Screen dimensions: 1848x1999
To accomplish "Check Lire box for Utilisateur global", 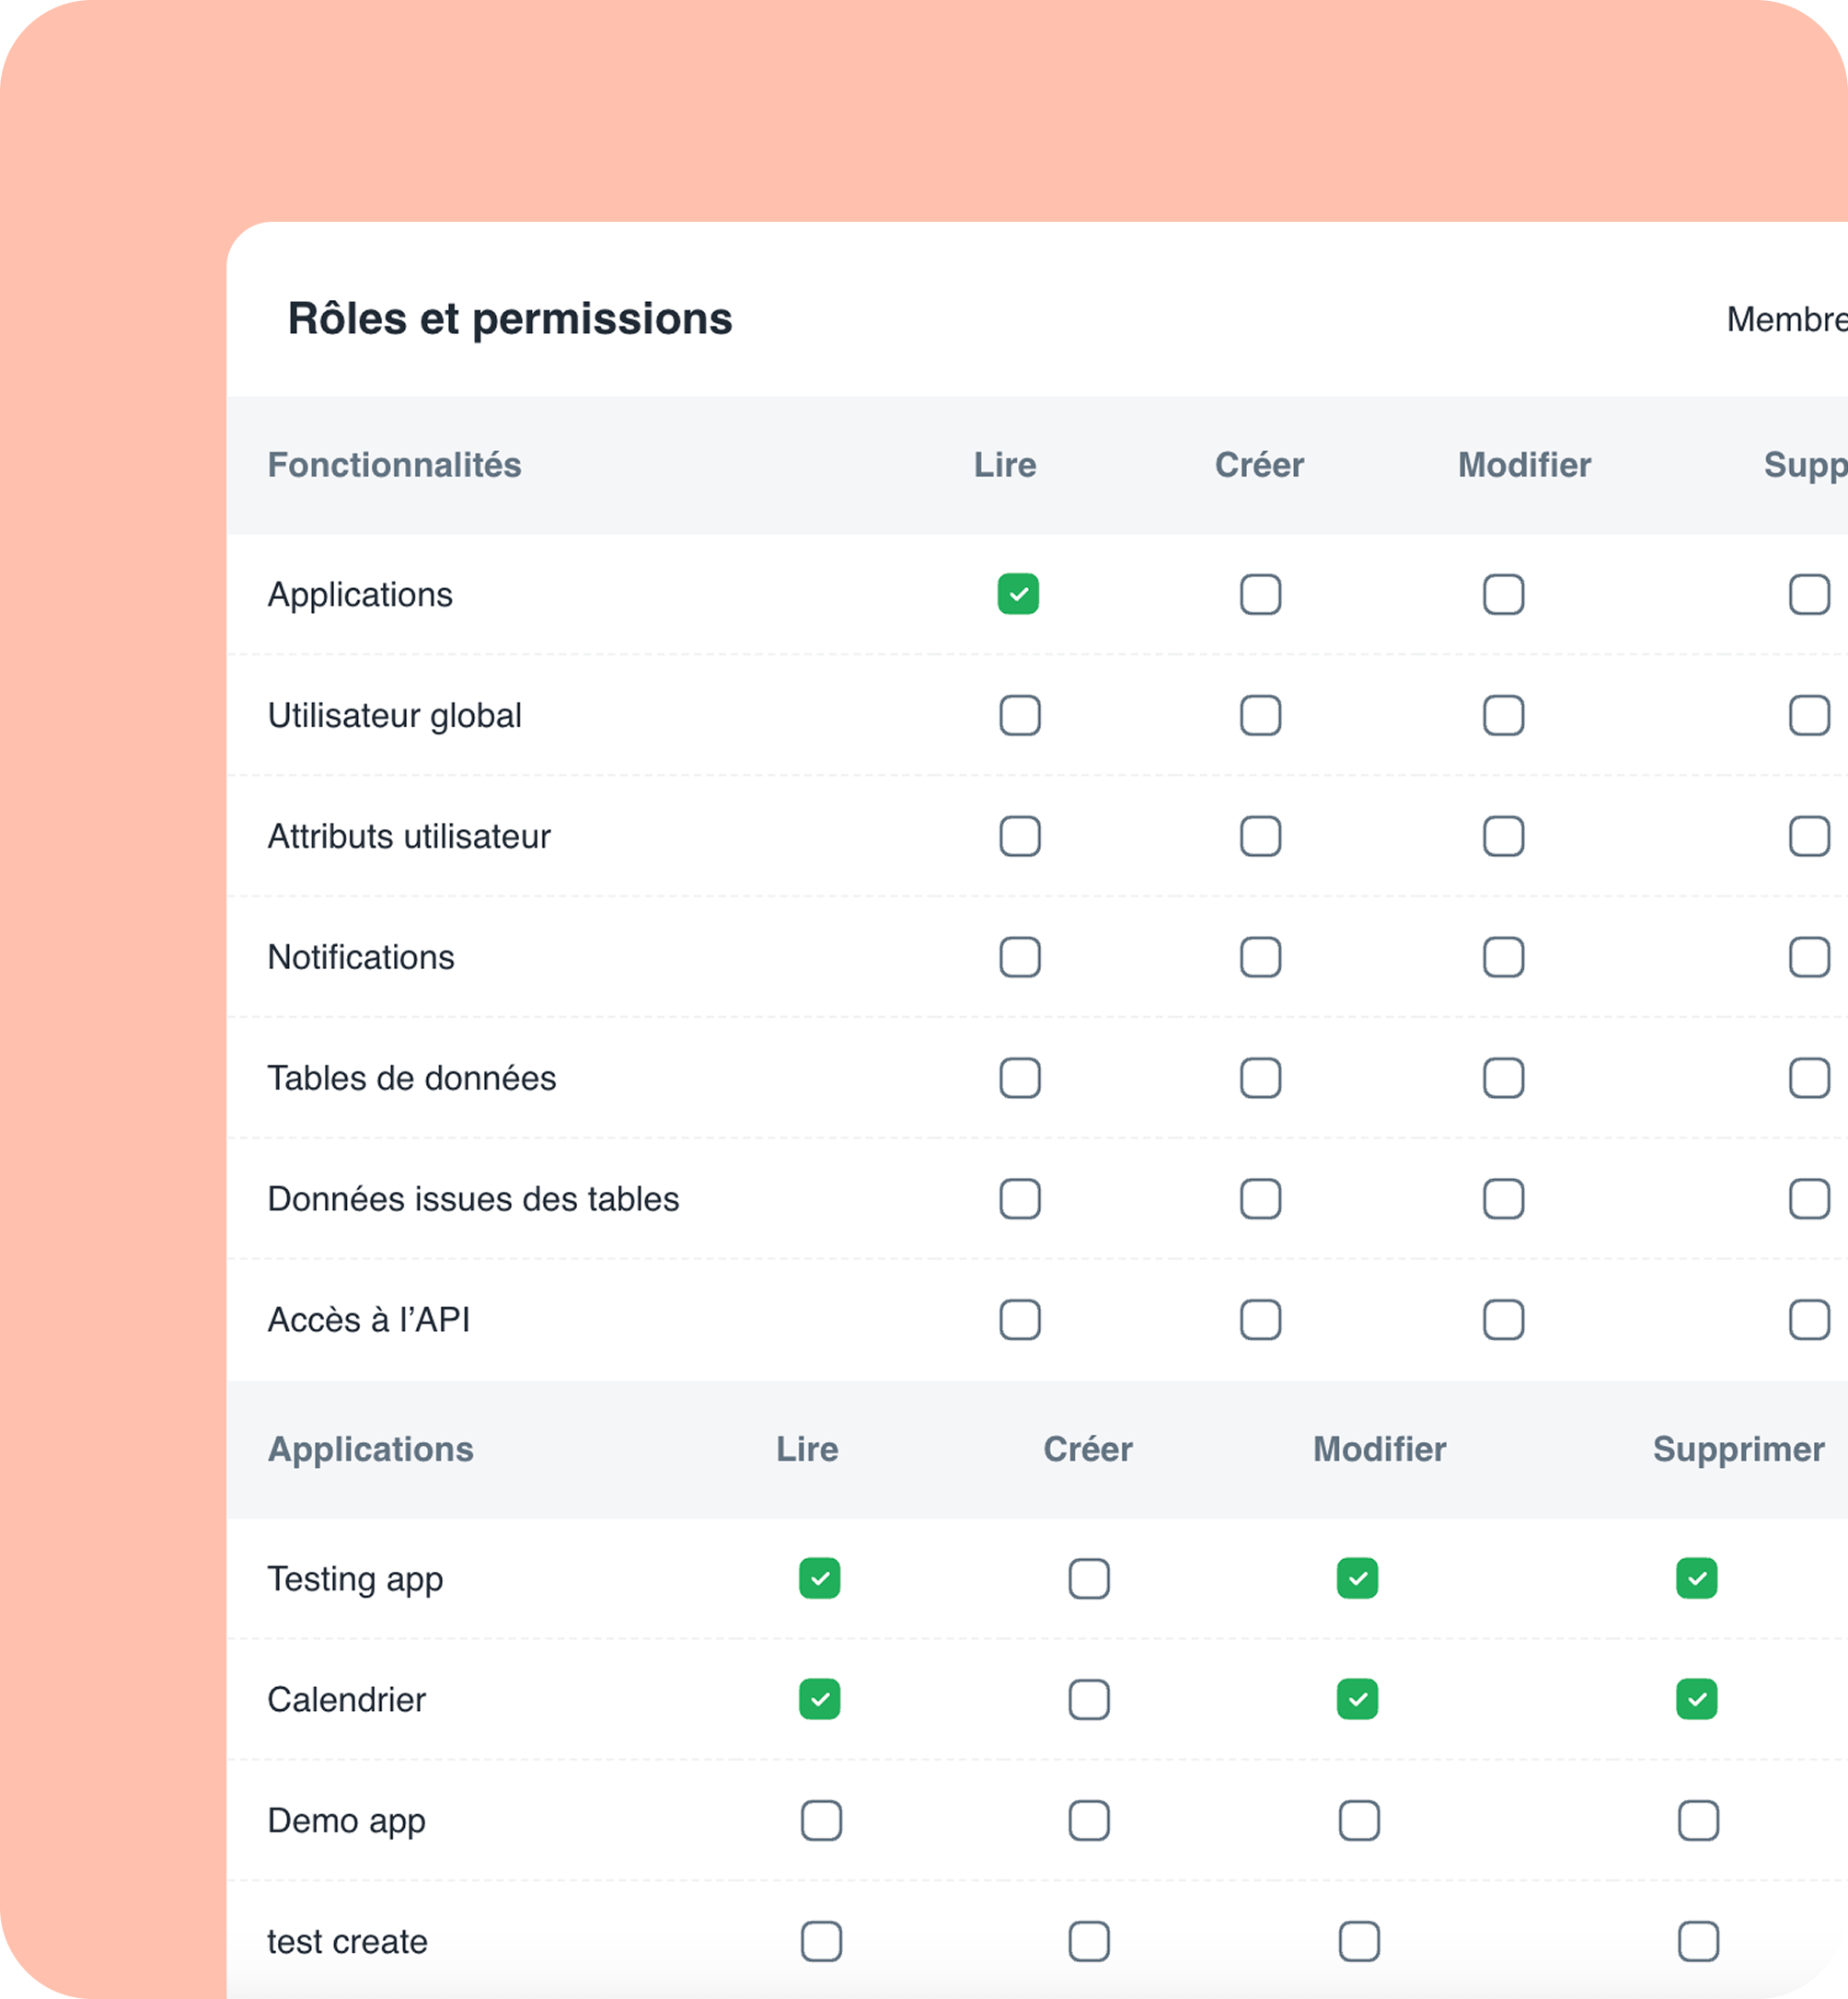I will click(1019, 715).
